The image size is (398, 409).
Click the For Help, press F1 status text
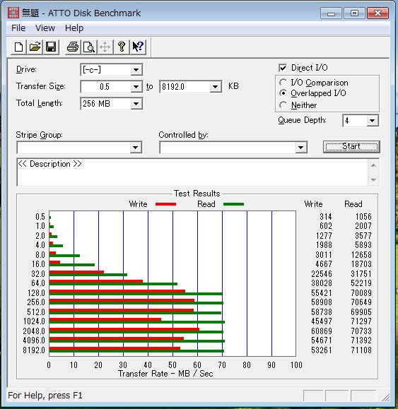coord(45,396)
